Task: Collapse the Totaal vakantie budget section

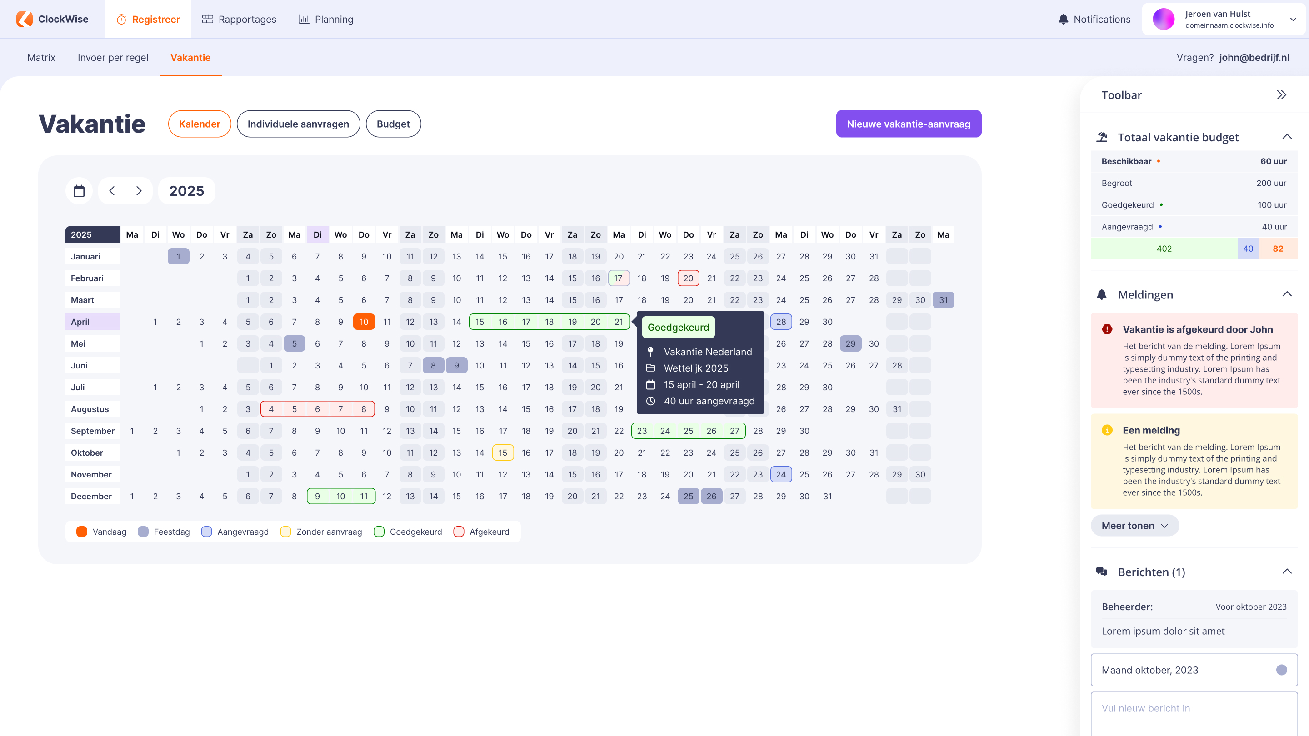Action: [x=1286, y=137]
